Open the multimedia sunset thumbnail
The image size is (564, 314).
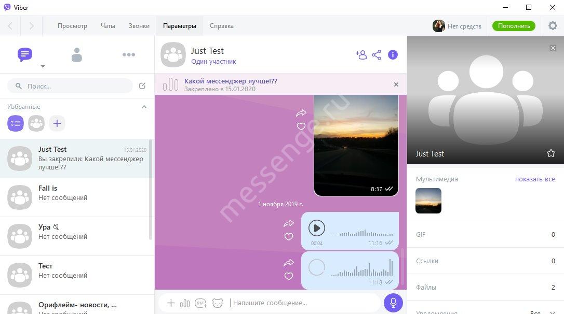[428, 201]
